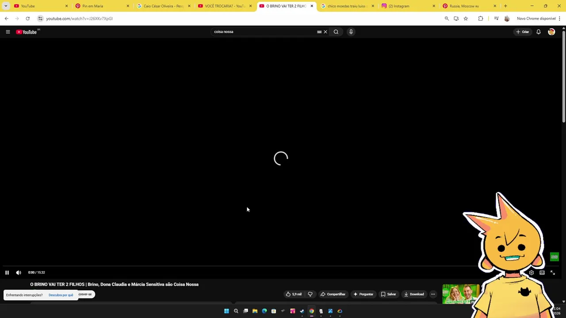Viewport: 566px width, 318px height.
Task: Click the install app icon in address bar
Action: (x=456, y=19)
